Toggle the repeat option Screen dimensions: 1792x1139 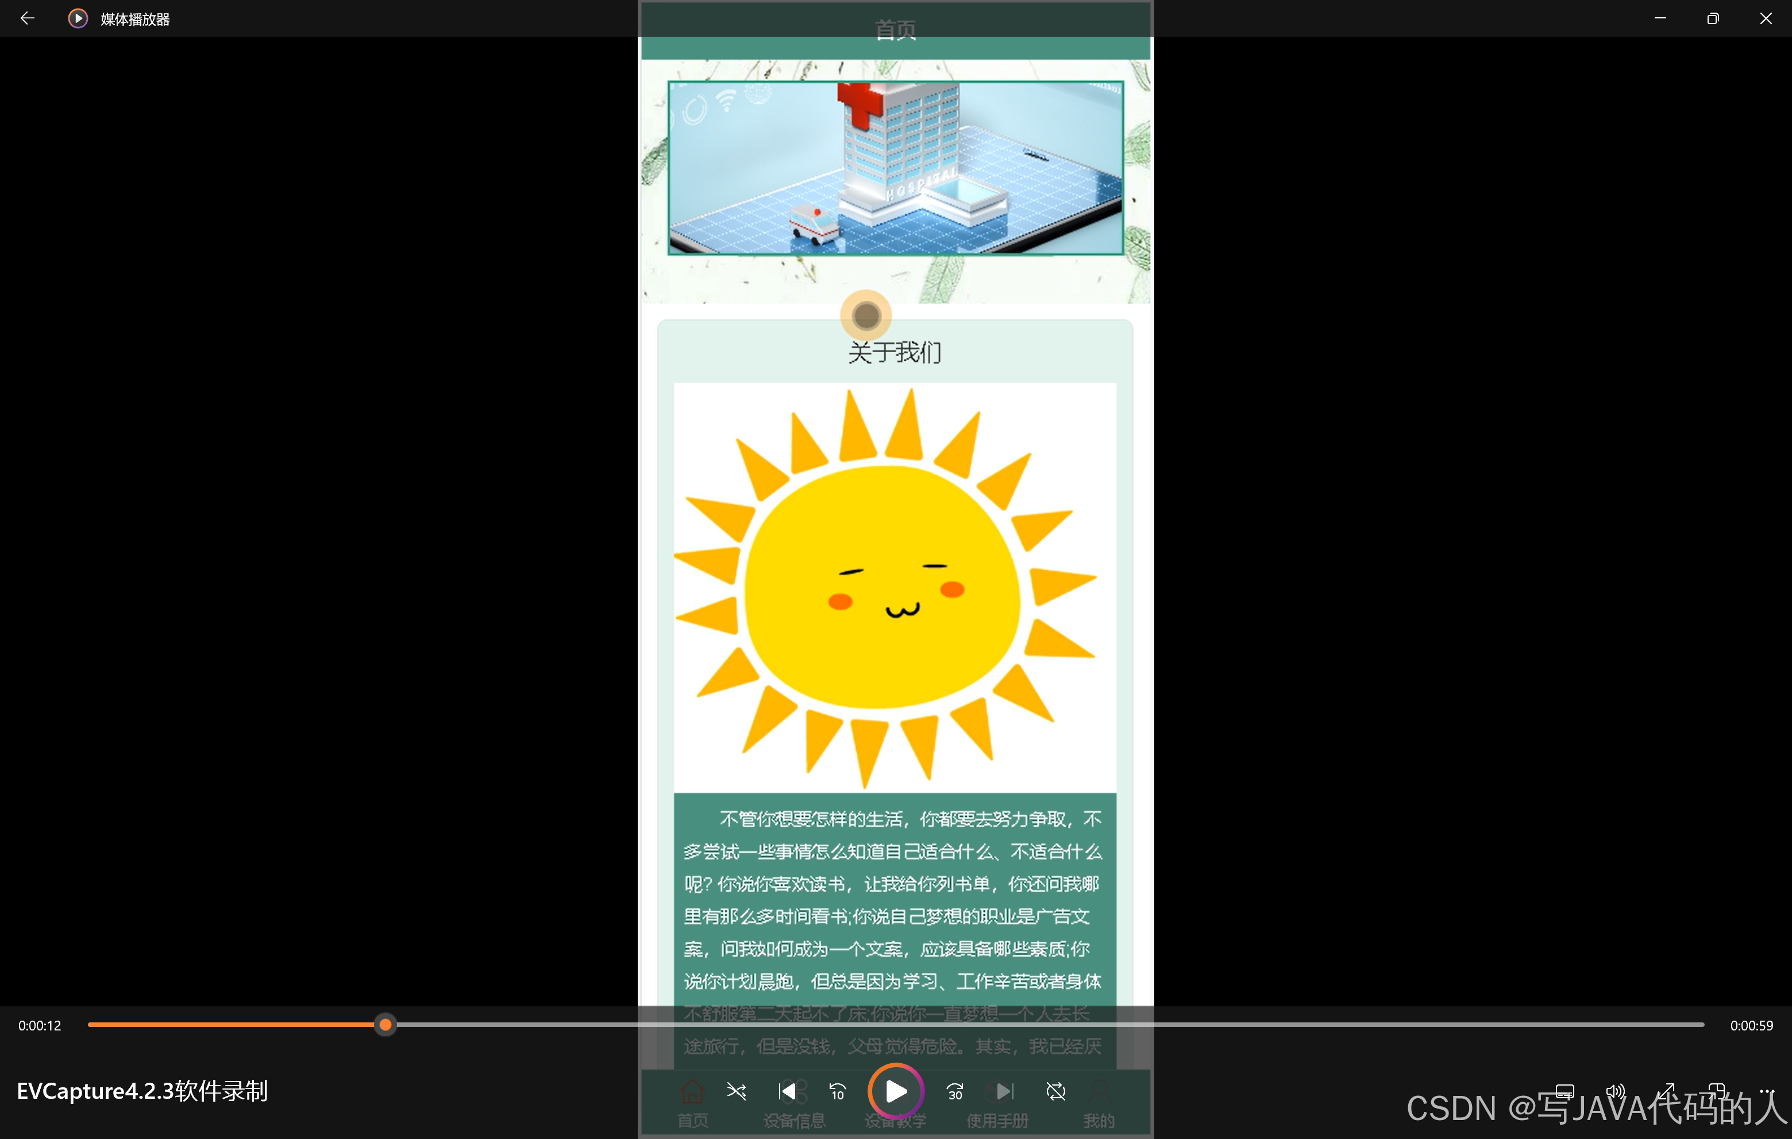[x=1056, y=1091]
